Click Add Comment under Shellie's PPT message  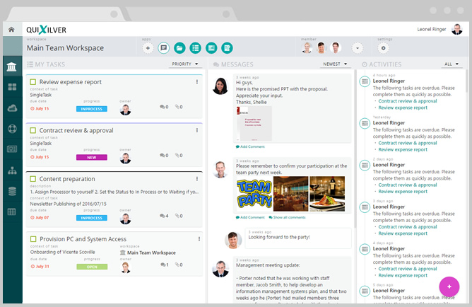click(250, 146)
